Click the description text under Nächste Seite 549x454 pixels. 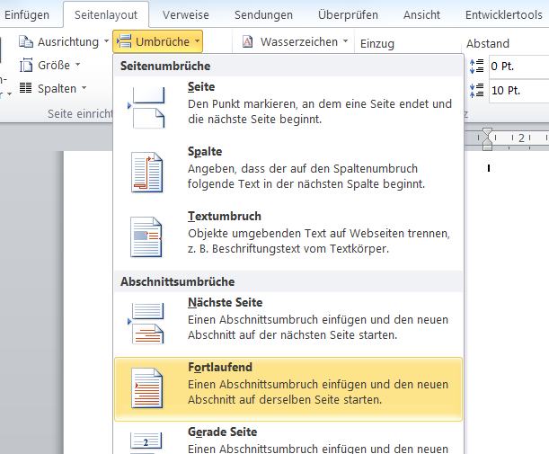(318, 327)
